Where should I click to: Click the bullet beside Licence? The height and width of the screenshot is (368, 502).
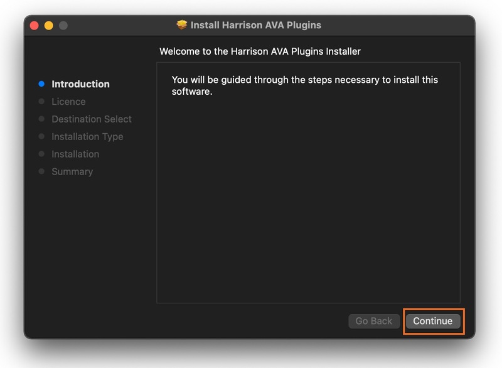pos(41,101)
